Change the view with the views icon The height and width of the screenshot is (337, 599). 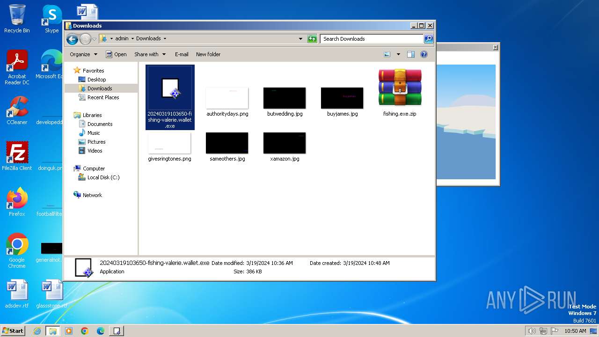387,54
